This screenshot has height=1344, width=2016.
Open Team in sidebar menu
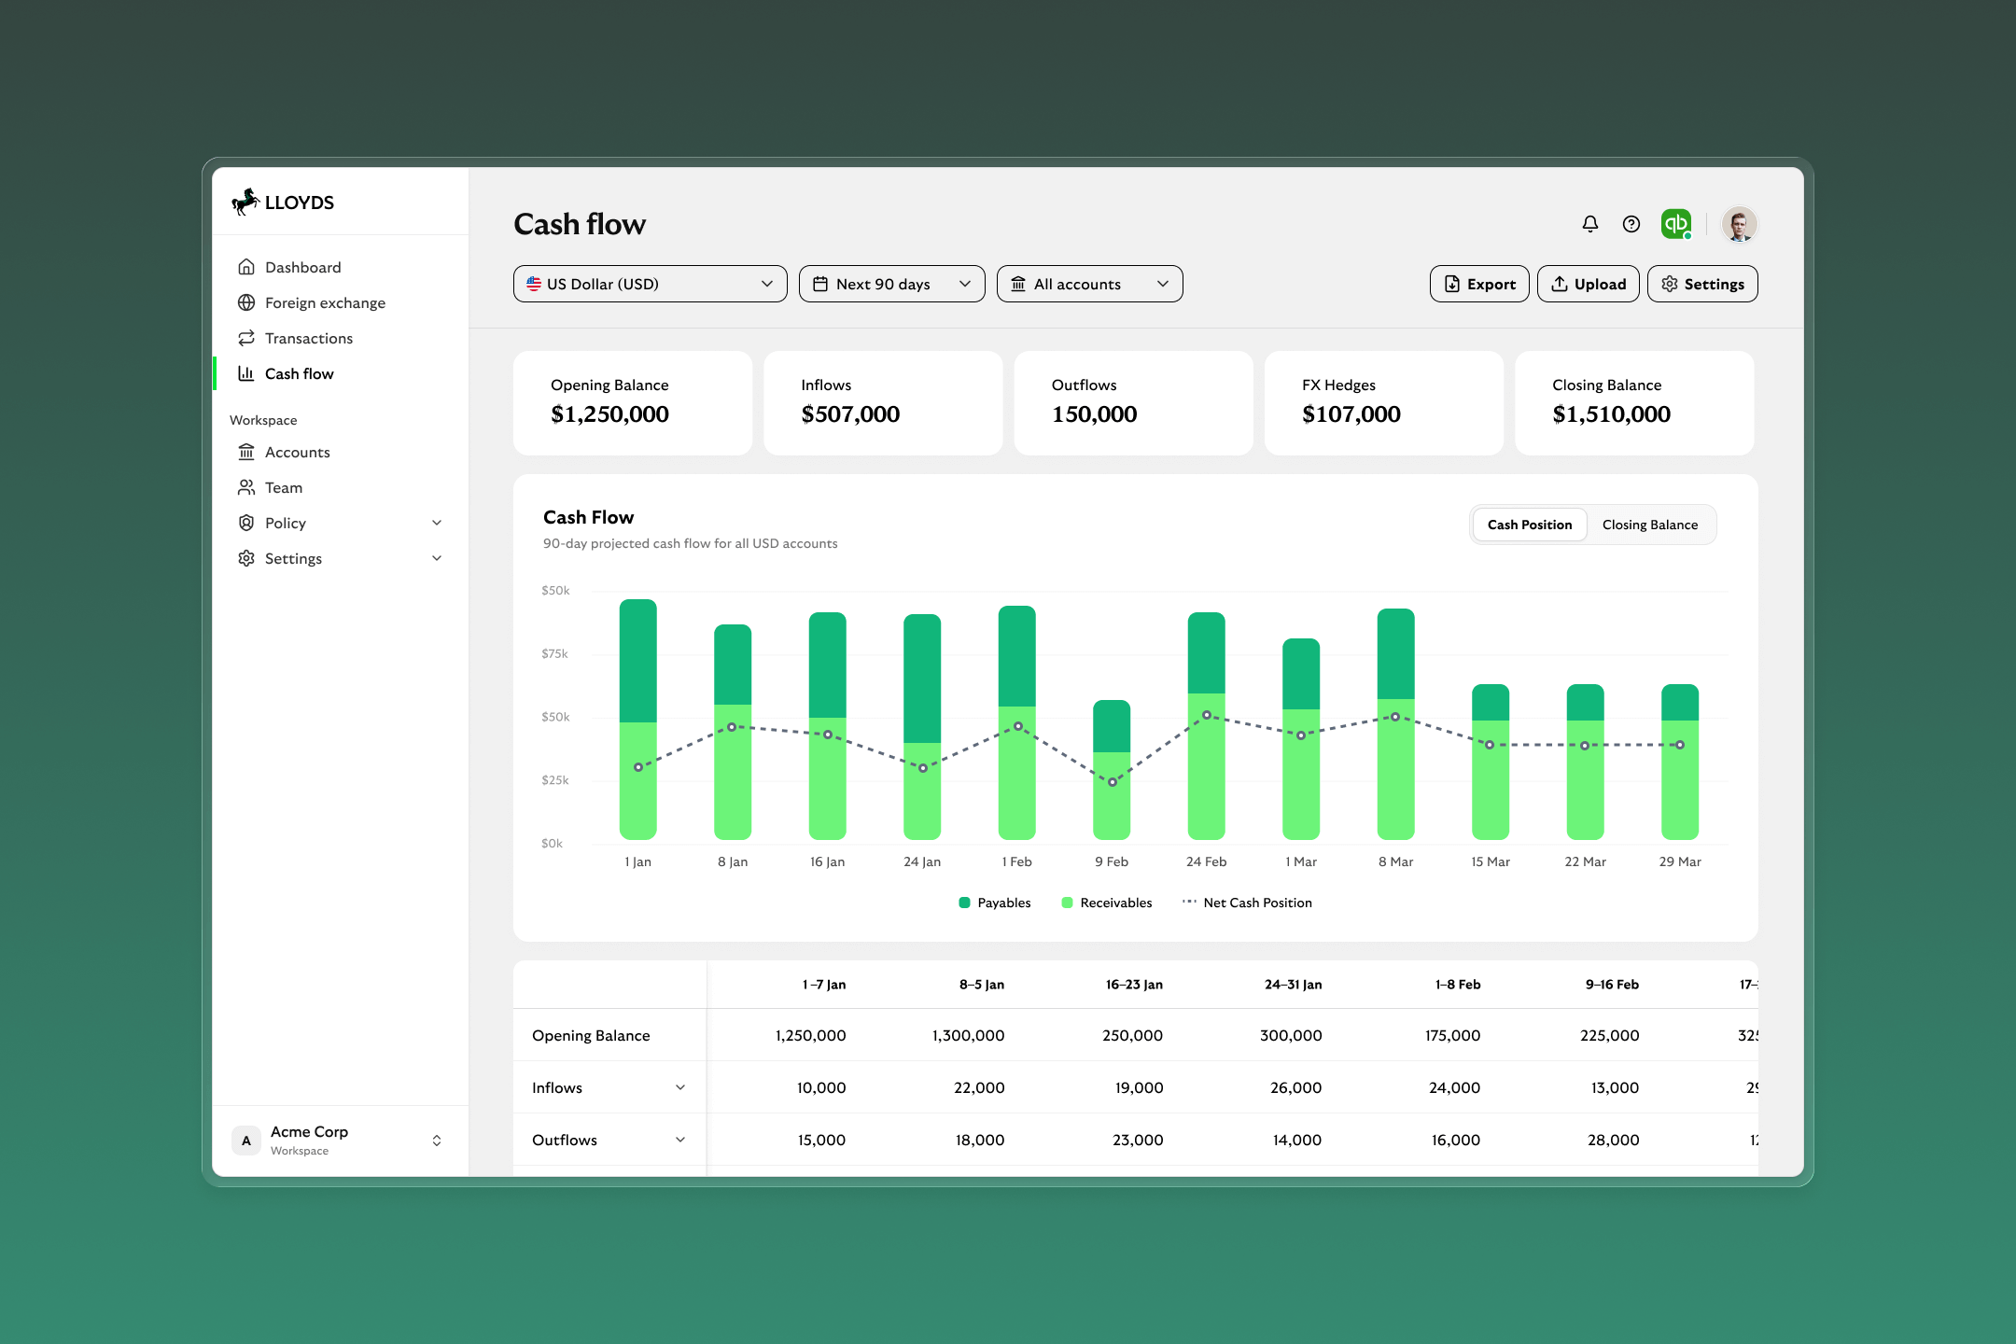coord(283,487)
